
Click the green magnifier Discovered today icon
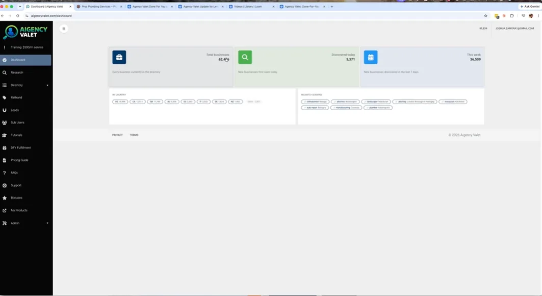[245, 57]
